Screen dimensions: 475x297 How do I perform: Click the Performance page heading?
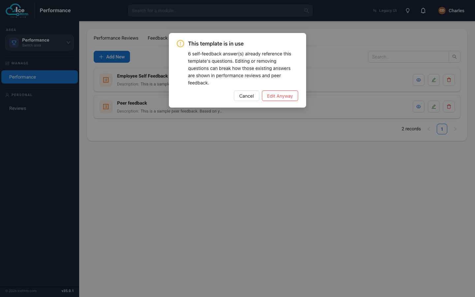(55, 11)
